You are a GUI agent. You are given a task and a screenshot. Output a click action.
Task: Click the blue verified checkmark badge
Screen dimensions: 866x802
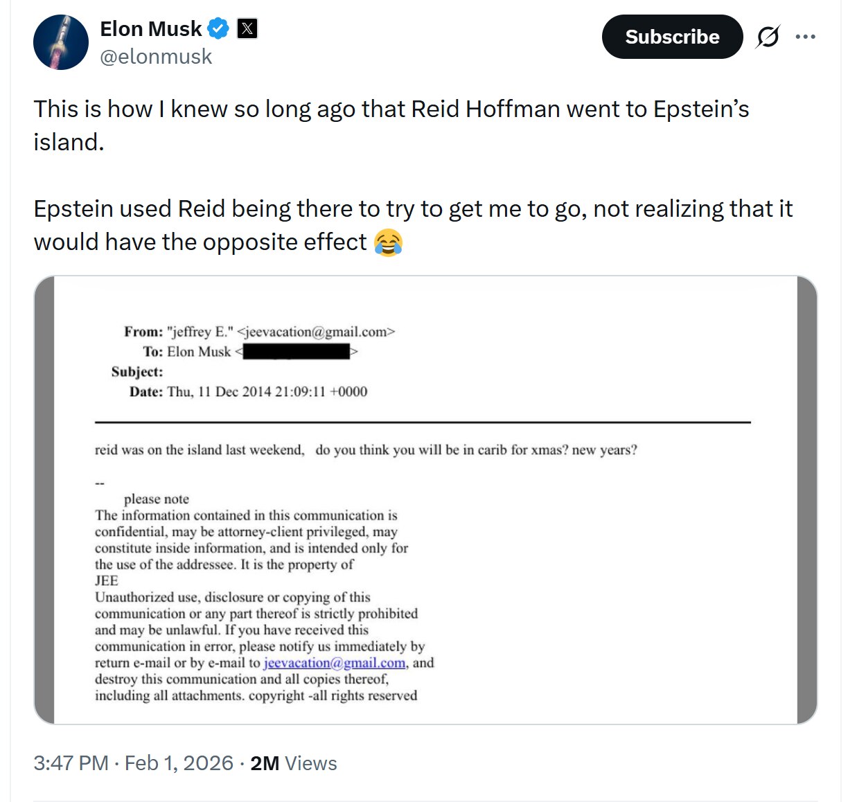coord(219,28)
